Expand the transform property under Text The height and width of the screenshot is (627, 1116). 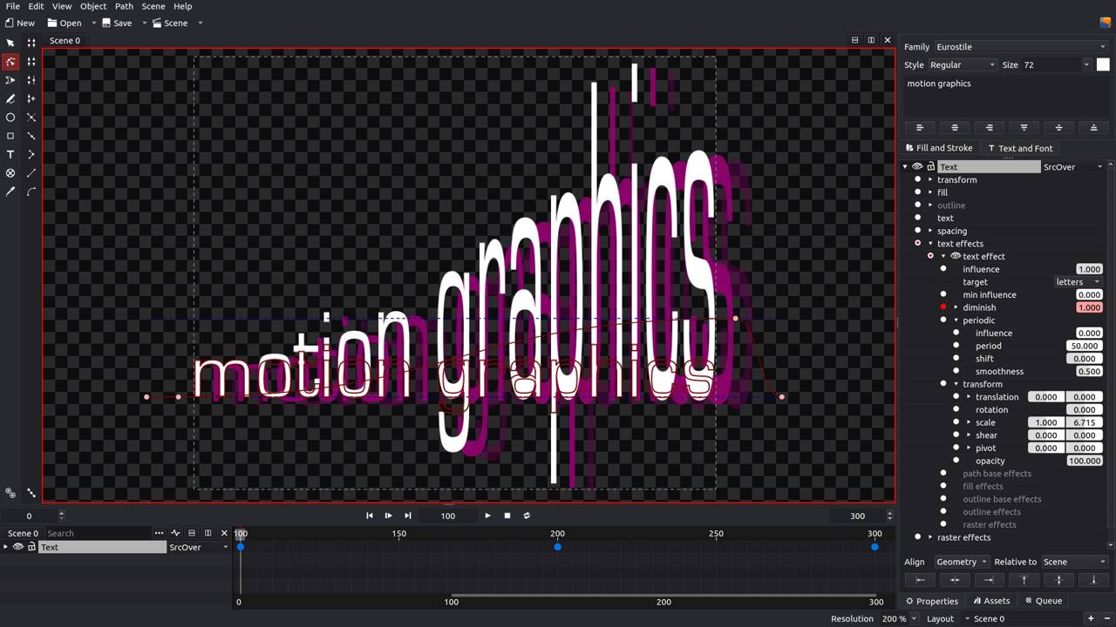point(930,179)
